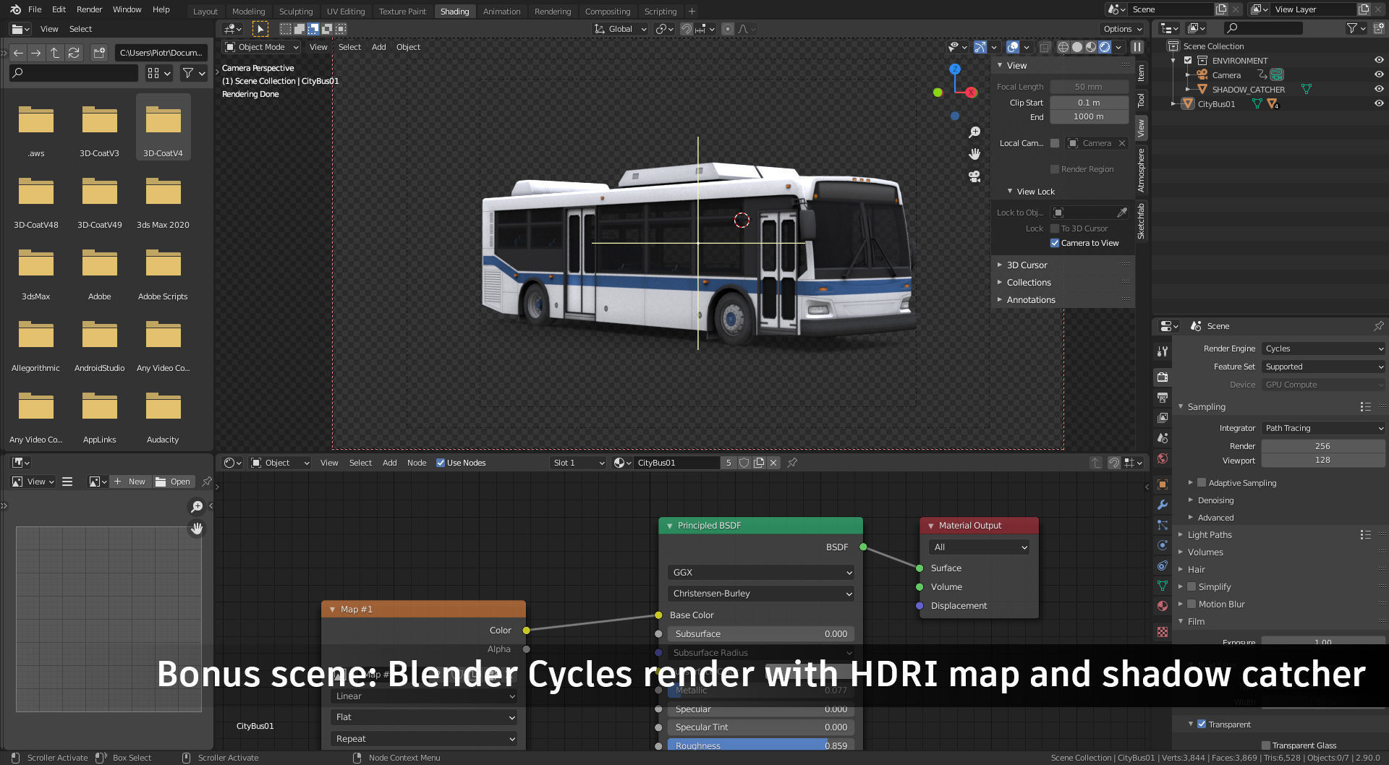Open Object Mode dropdown
Viewport: 1389px width, 765px height.
[x=261, y=47]
